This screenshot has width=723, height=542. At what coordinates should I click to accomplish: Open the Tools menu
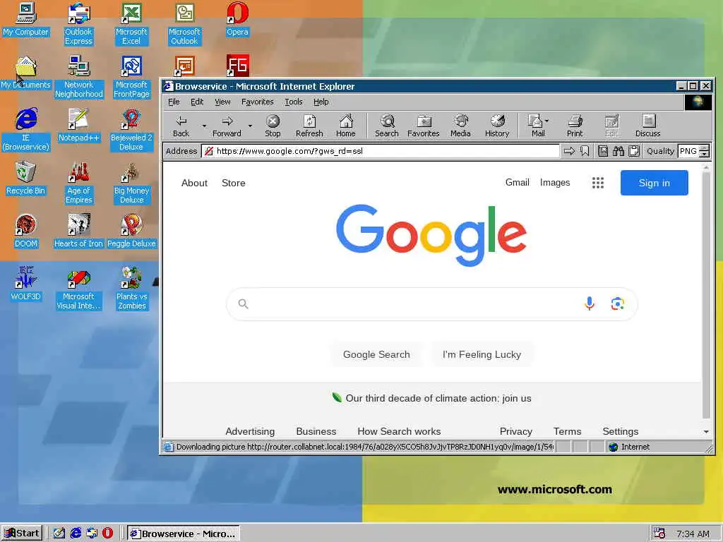pyautogui.click(x=293, y=102)
